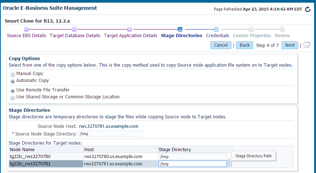This screenshot has width=316, height=173.
Task: Select the tg22tc_rws3270780 node name cell
Action: [46, 157]
